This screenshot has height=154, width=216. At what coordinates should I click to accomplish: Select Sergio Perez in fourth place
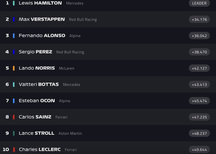click(35, 52)
